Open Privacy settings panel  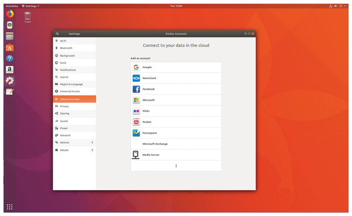pos(75,106)
